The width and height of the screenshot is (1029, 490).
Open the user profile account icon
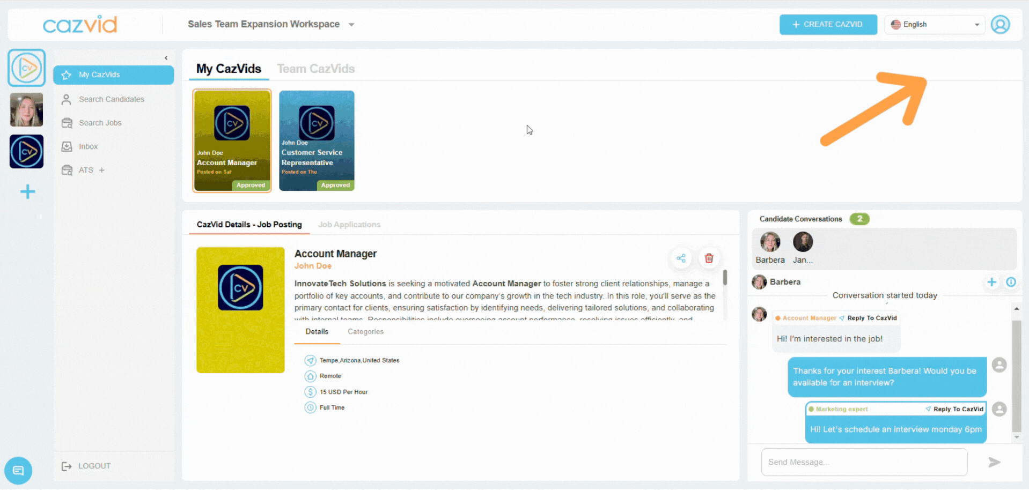point(1000,25)
